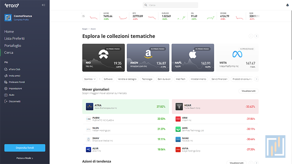Click the Invita amici megaphone icon
Image resolution: width=292 pixels, height=164 pixels.
[6, 76]
